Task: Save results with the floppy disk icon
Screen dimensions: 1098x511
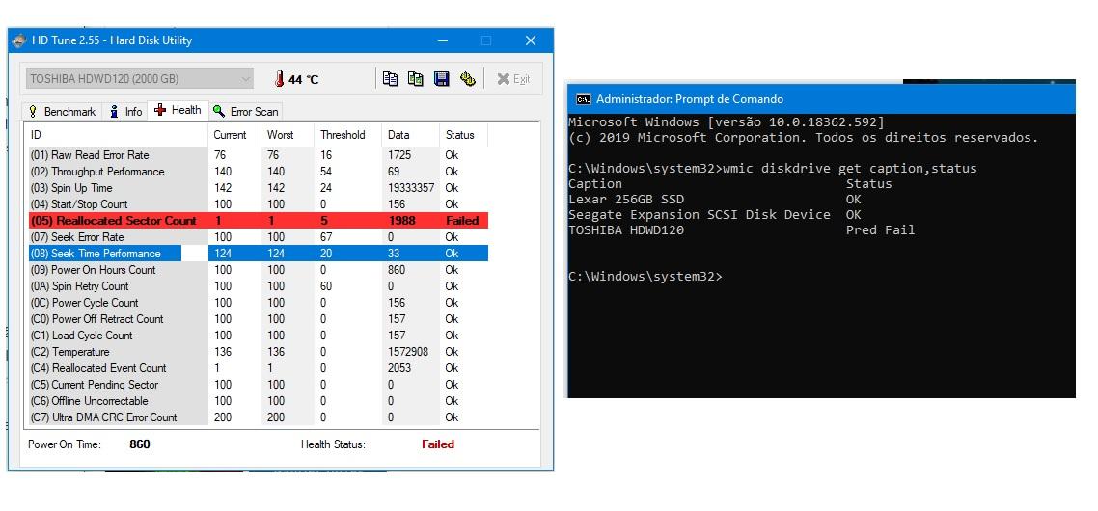Action: (441, 79)
